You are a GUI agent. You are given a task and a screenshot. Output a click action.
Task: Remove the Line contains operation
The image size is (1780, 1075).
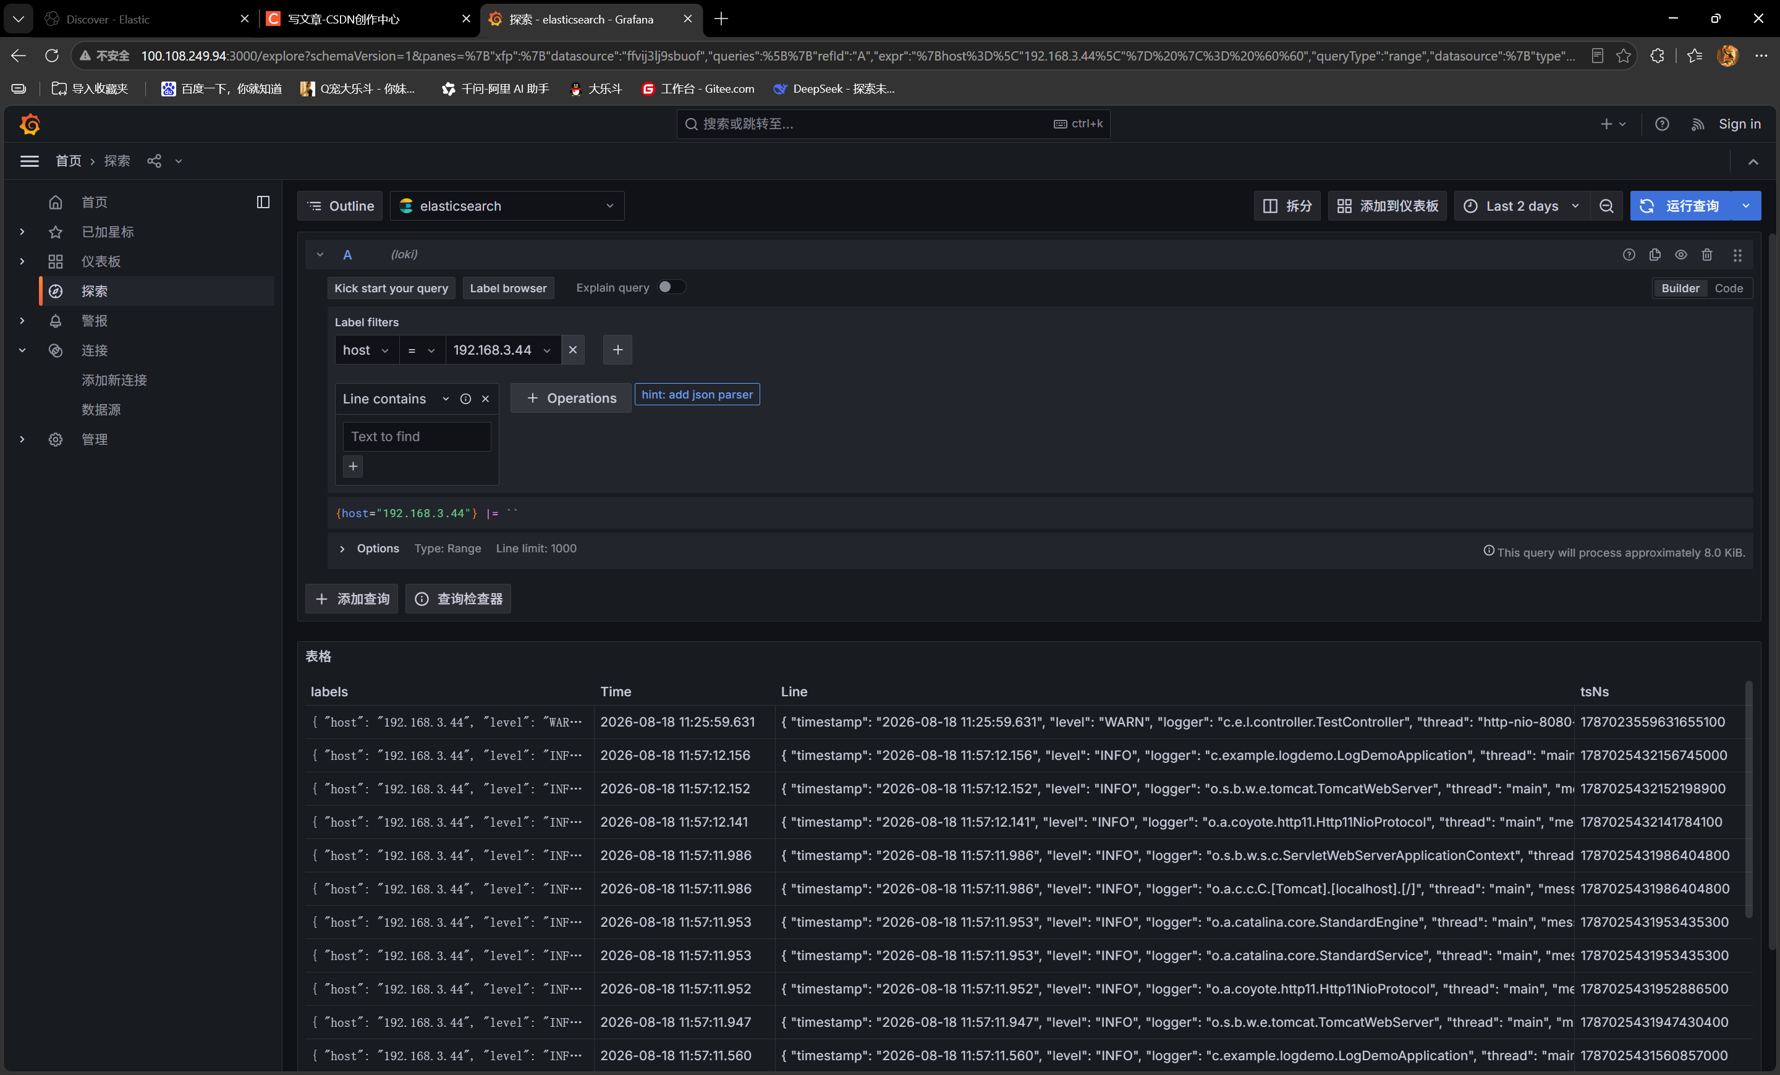pos(485,399)
